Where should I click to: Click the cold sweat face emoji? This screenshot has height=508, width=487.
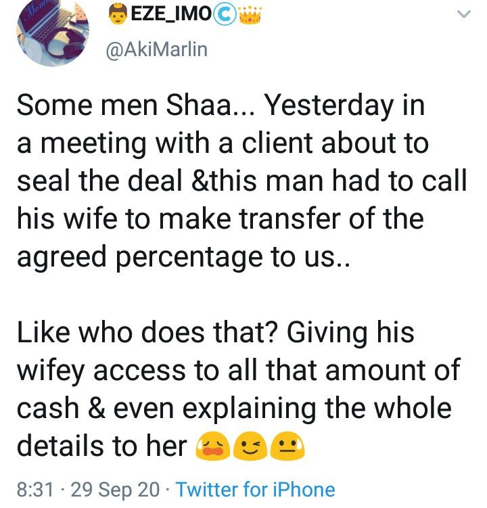point(287,446)
